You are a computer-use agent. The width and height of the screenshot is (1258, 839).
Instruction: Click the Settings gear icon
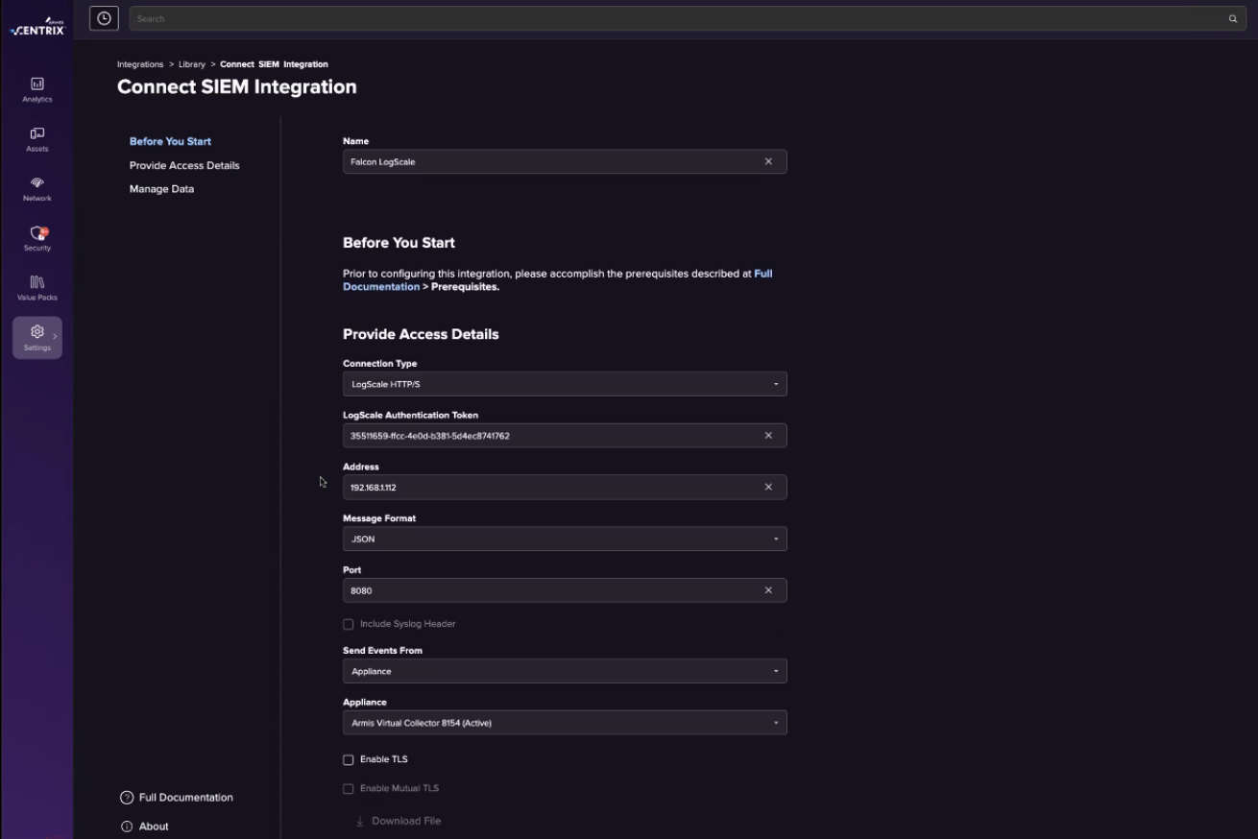click(37, 332)
